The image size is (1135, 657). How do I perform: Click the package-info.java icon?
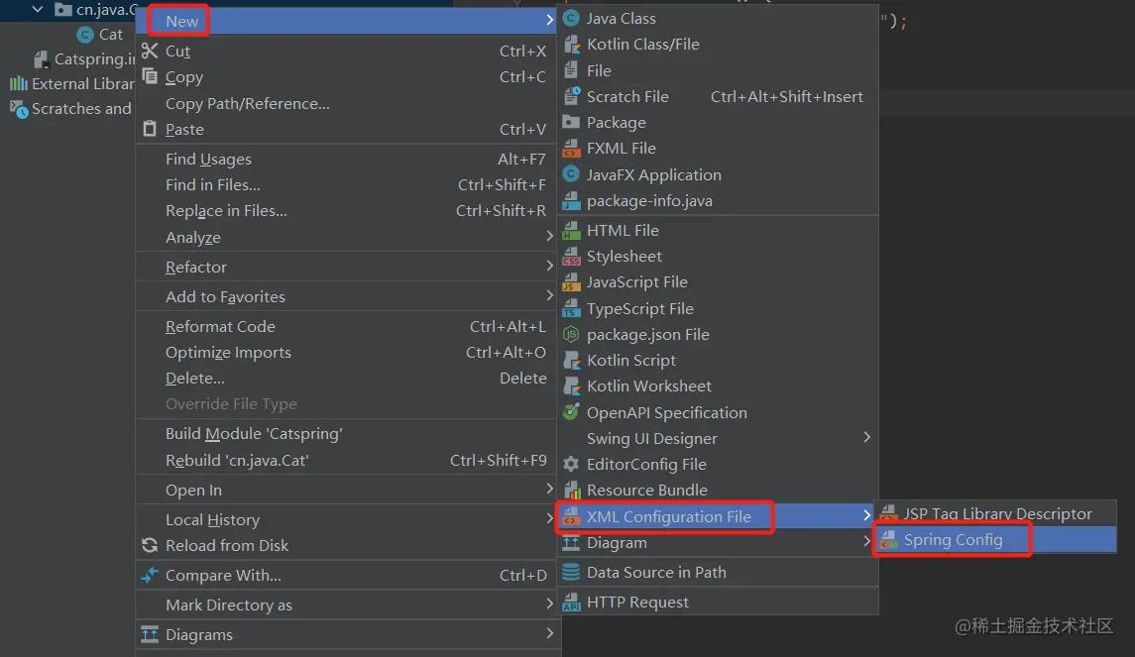571,200
